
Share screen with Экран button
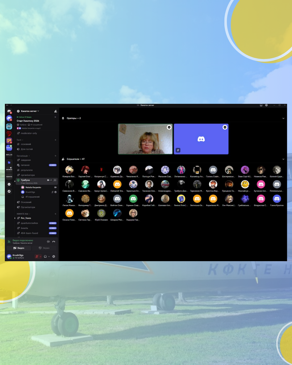click(x=44, y=248)
